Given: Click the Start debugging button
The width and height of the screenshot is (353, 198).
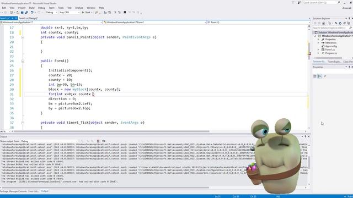Looking at the screenshot, I should (x=87, y=12).
